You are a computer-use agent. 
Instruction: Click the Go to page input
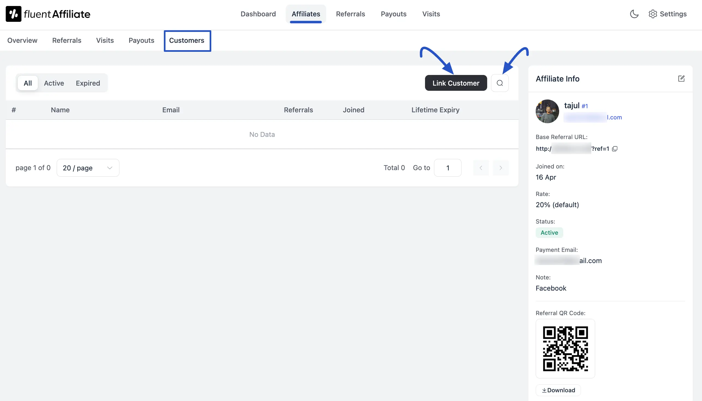pyautogui.click(x=448, y=168)
